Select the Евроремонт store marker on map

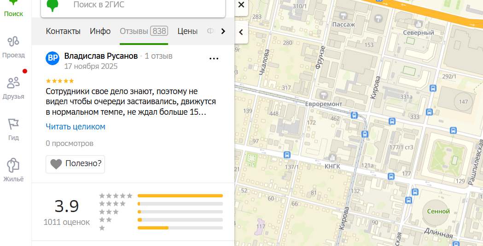[323, 95]
